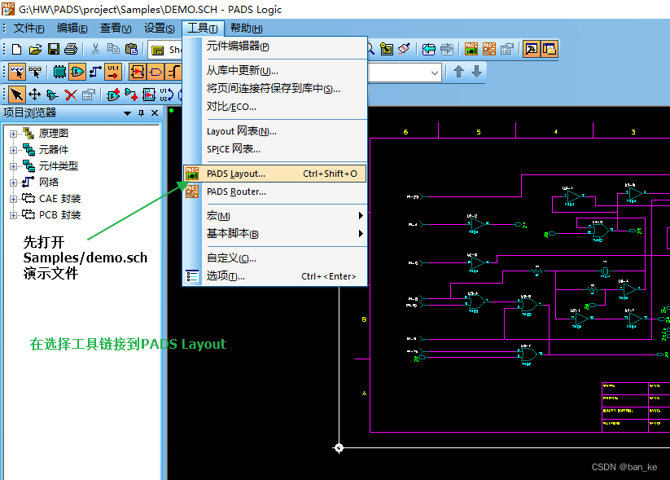Select the selection pointer tool
Image resolution: width=670 pixels, height=480 pixels.
16,94
